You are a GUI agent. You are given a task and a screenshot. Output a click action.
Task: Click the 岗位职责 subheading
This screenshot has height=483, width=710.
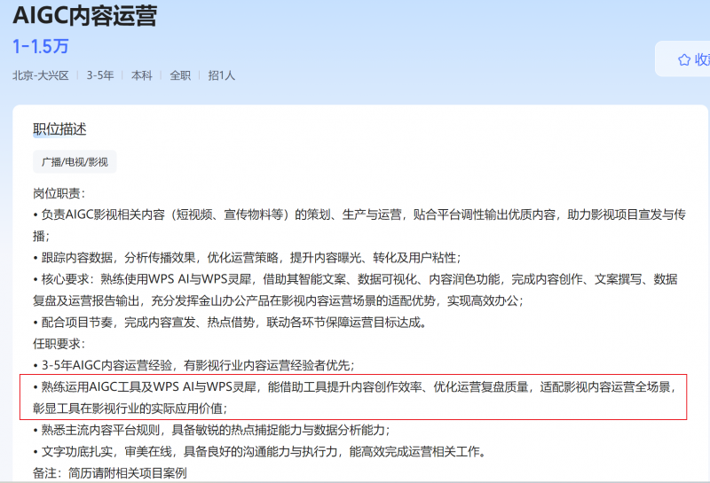[x=59, y=193]
